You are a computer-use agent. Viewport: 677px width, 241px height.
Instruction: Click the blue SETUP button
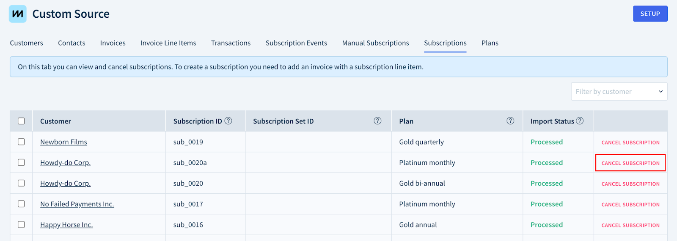click(650, 14)
